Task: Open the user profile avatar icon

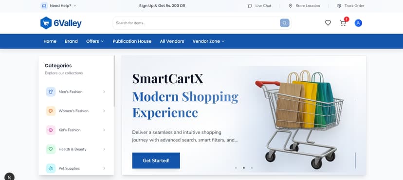Action: tap(358, 23)
